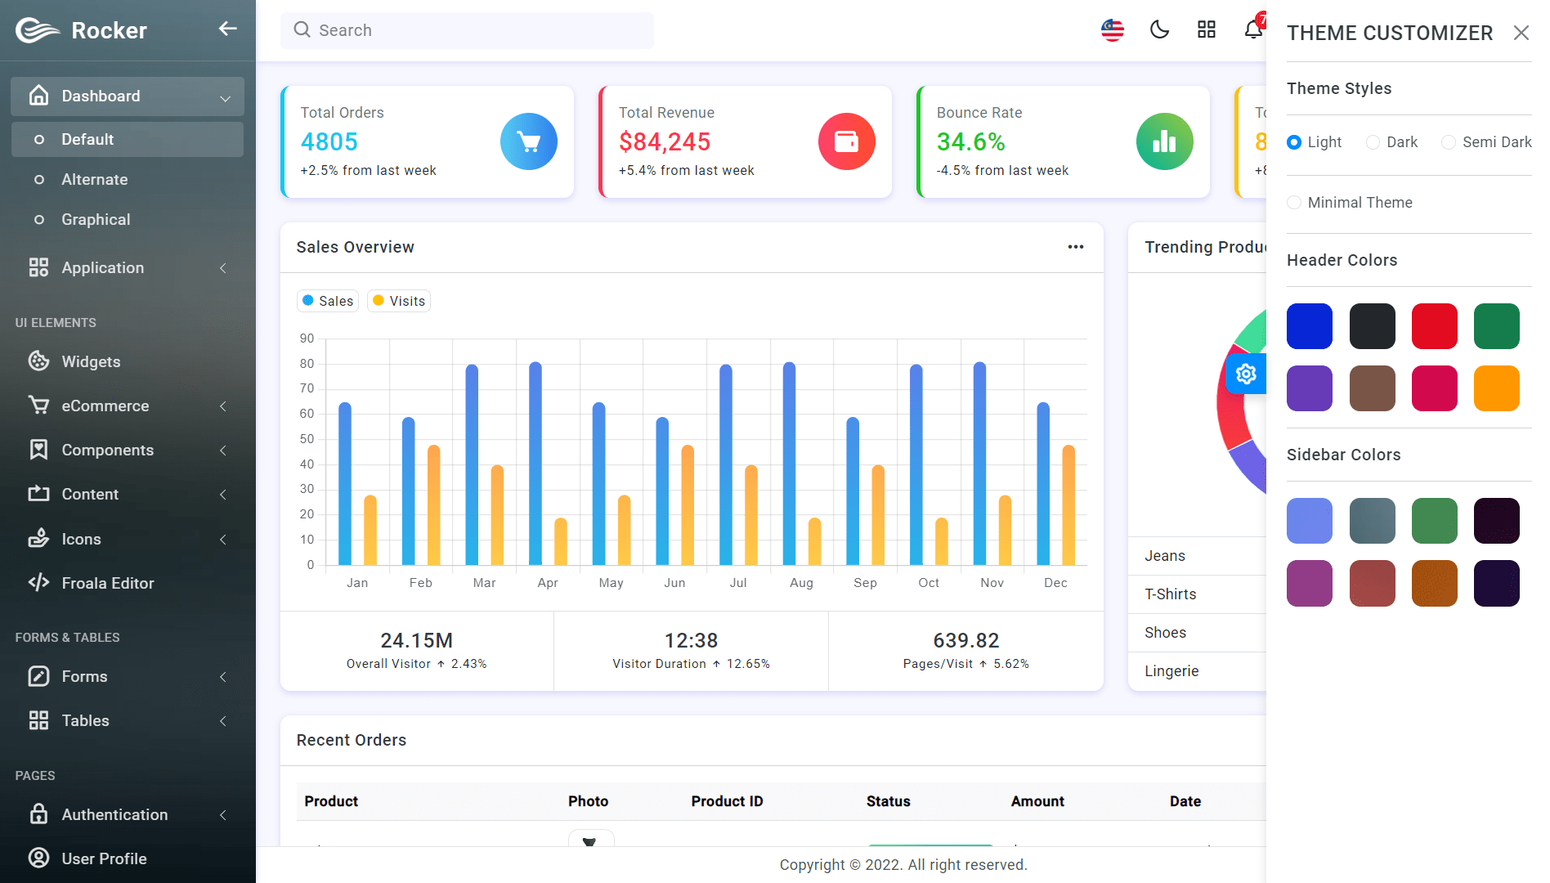1550x883 pixels.
Task: Open Sales Overview three-dot options
Action: tap(1075, 247)
